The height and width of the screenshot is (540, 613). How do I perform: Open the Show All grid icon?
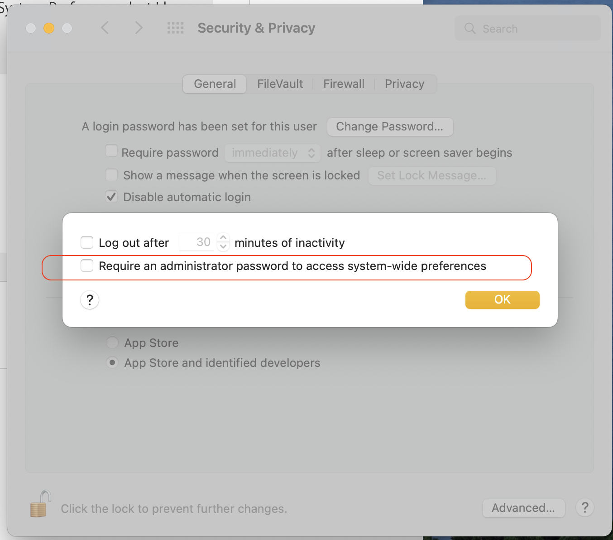pyautogui.click(x=176, y=28)
